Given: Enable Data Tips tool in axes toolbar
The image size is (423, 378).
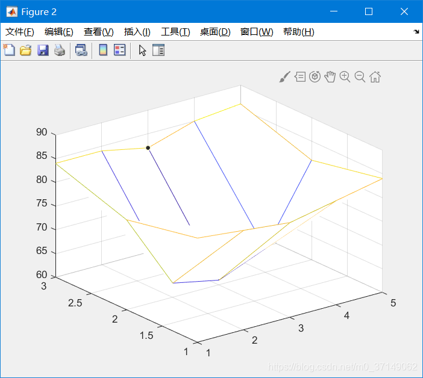Looking at the screenshot, I should click(300, 77).
